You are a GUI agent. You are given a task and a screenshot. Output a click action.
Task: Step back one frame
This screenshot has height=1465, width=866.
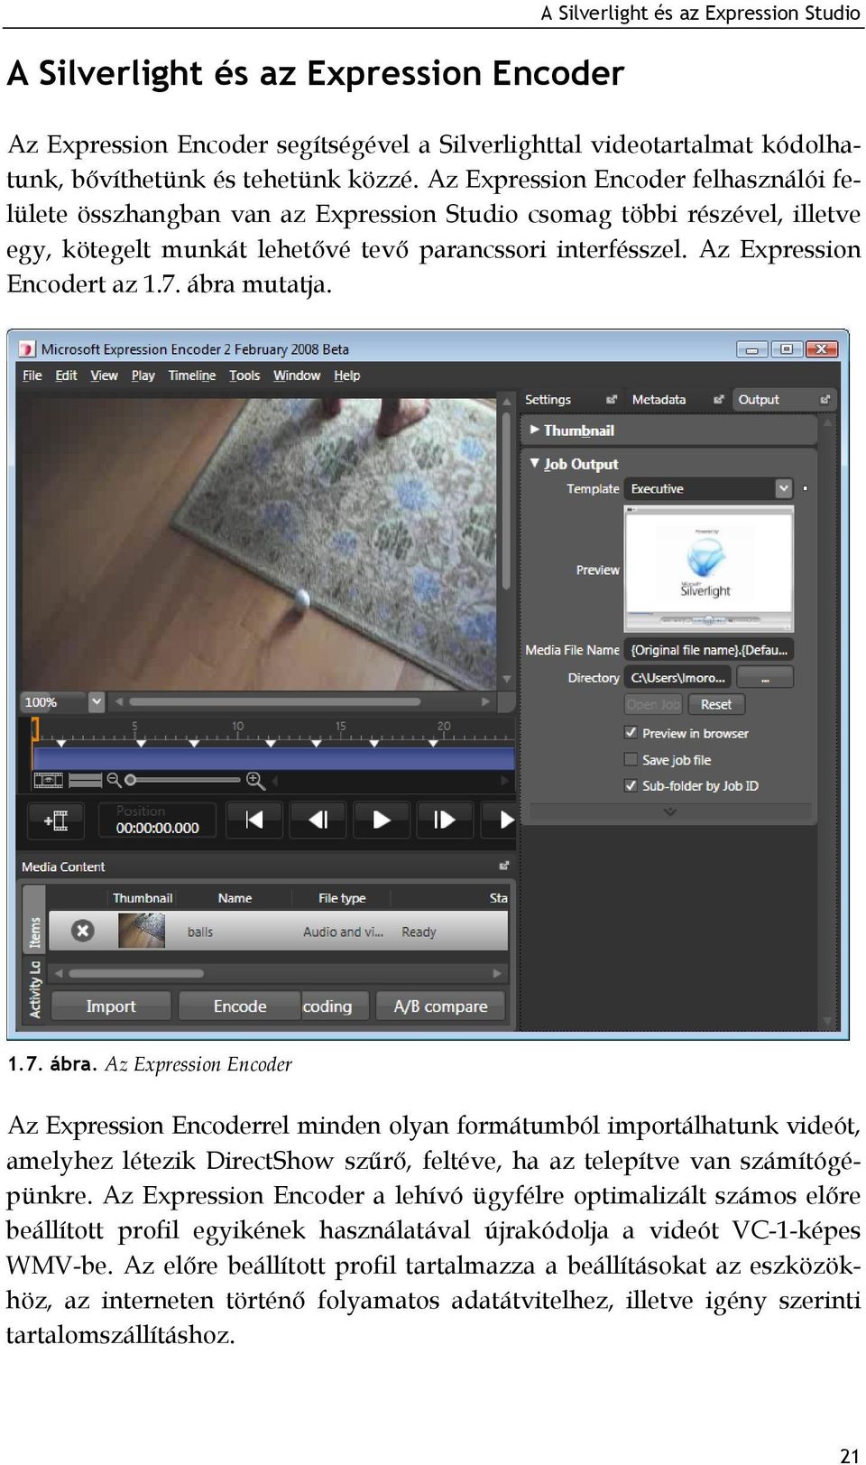coord(318,820)
